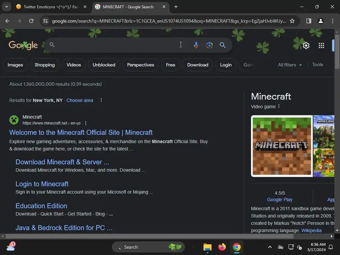Apply the Download filter chip

click(x=198, y=65)
